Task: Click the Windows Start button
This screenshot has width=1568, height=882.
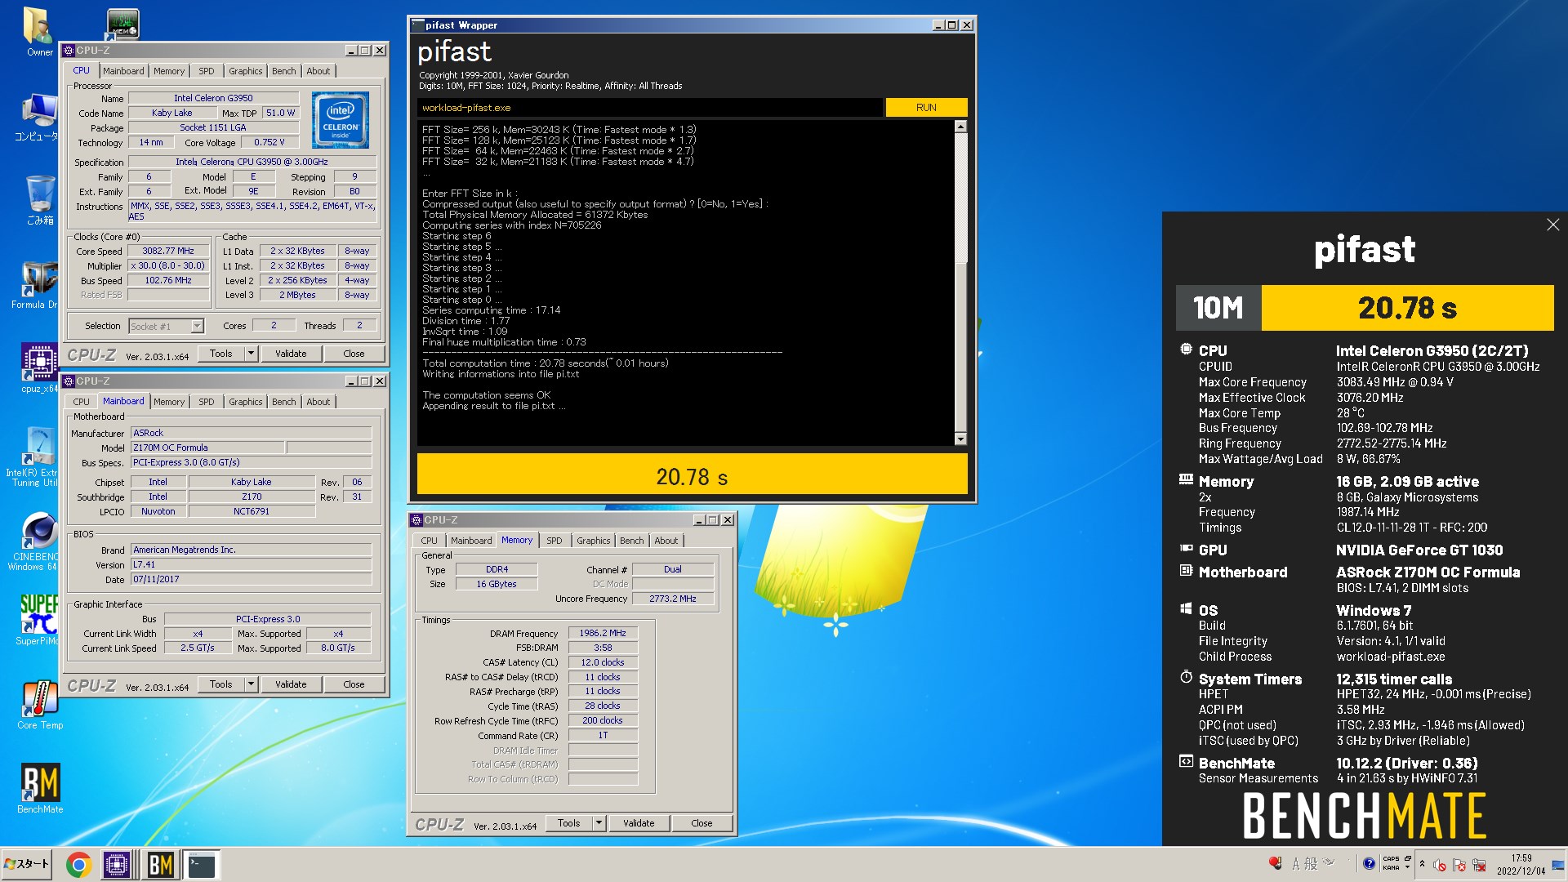Action: point(27,864)
